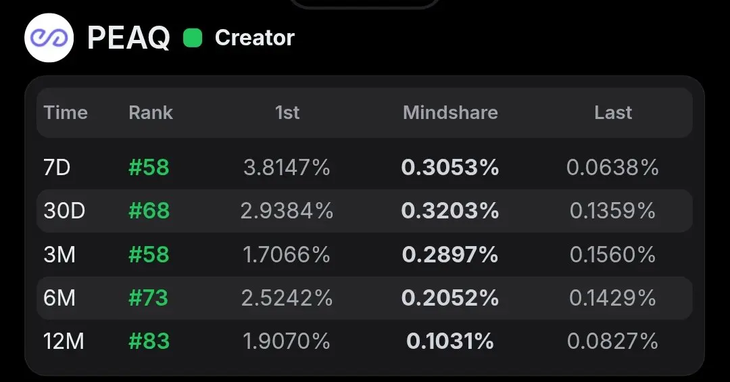Viewport: 730px width, 382px height.
Task: Sort by the Mindshare column header
Action: click(x=450, y=113)
